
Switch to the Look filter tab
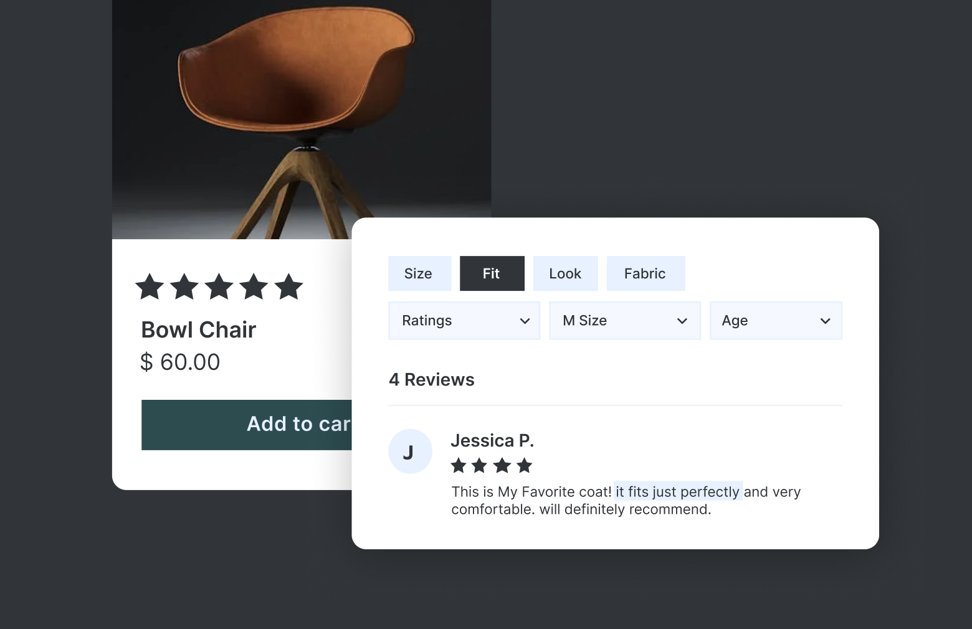click(565, 273)
